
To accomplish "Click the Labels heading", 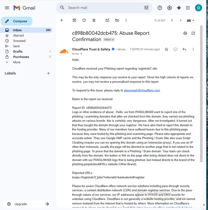I will [10, 73].
